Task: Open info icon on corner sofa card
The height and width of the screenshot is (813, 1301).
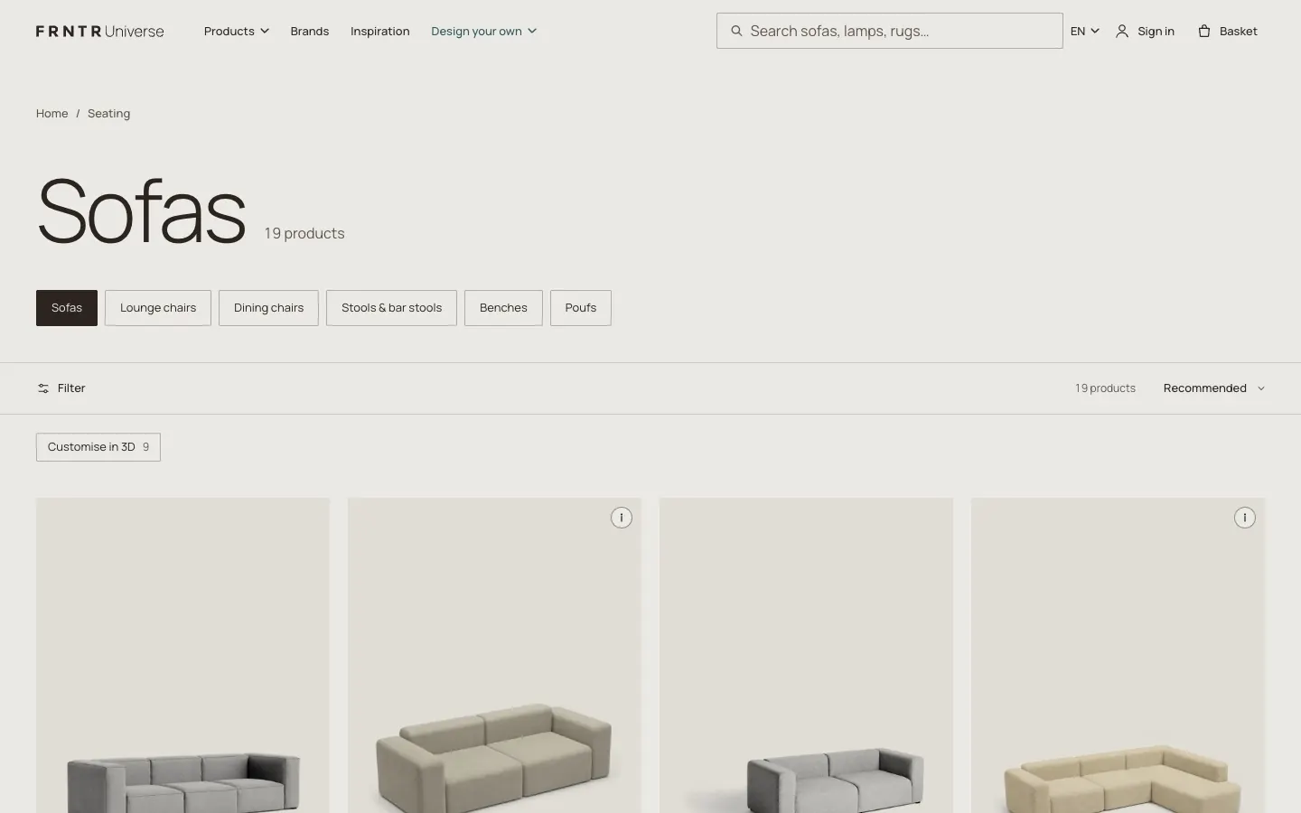Action: coord(1245,518)
